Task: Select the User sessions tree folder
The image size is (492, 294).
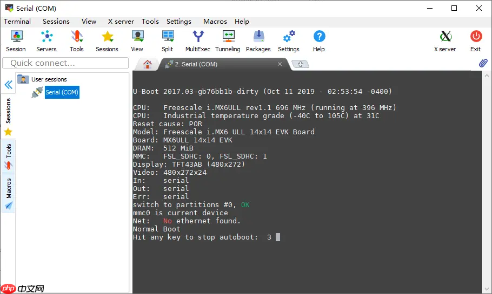Action: tap(49, 79)
